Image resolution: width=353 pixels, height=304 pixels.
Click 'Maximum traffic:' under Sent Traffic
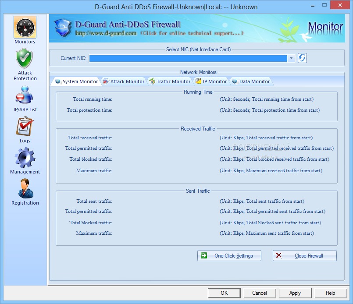[94, 233]
